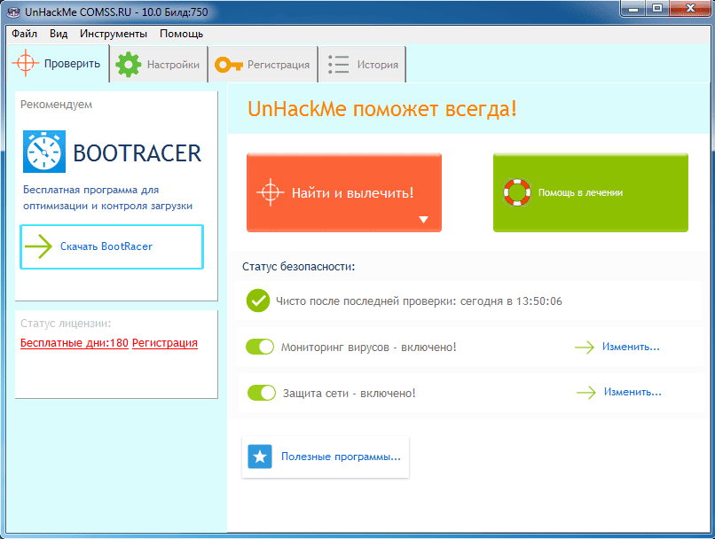Open the Помощь menu
The height and width of the screenshot is (539, 715).
pyautogui.click(x=181, y=34)
